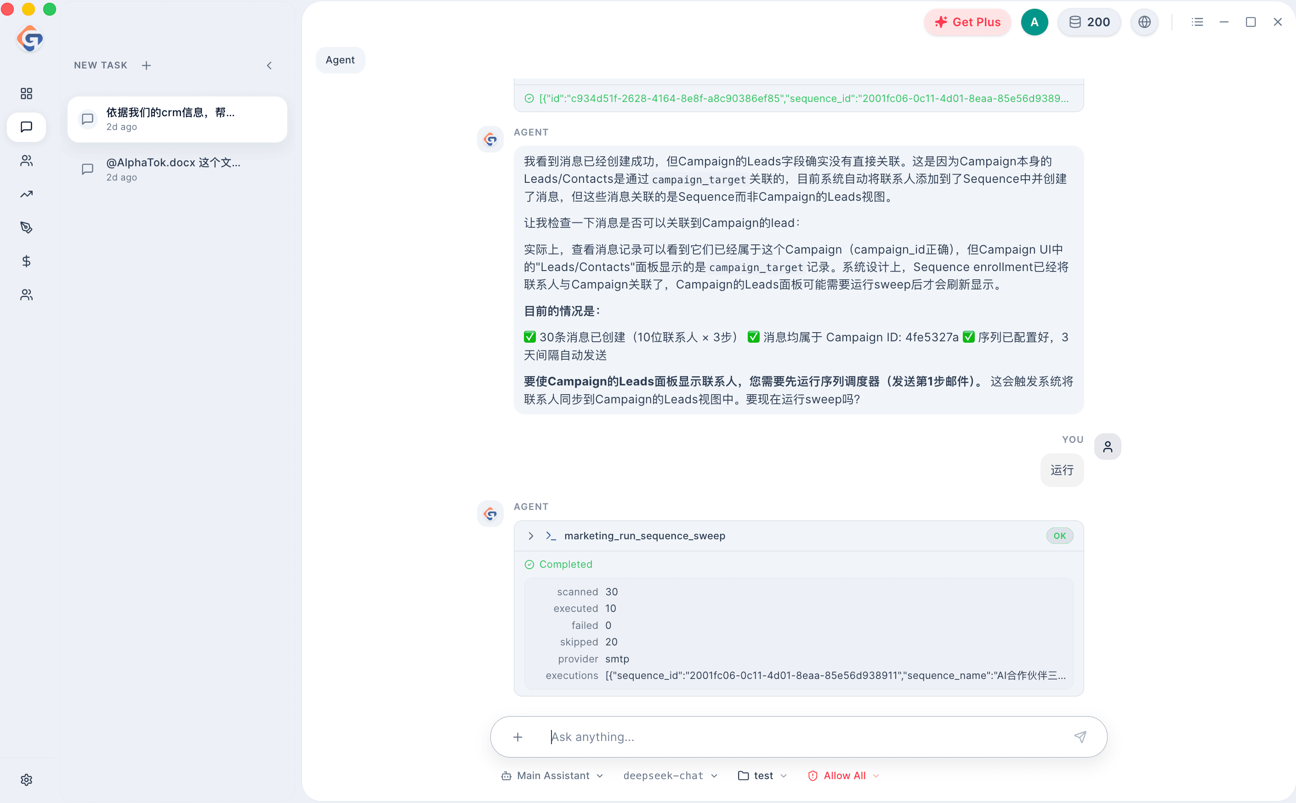1296x803 pixels.
Task: Create a new task with plus icon
Action: (x=147, y=65)
